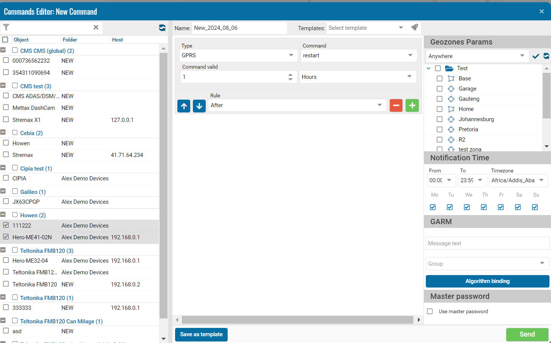
Task: Open the CMS test group link
Action: pyautogui.click(x=36, y=86)
